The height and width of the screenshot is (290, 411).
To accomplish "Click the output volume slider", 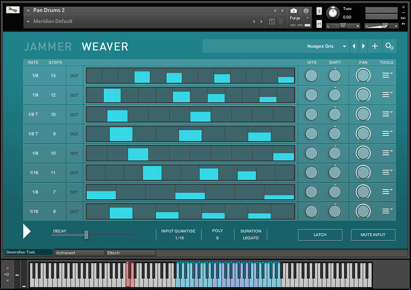I will point(382,26).
